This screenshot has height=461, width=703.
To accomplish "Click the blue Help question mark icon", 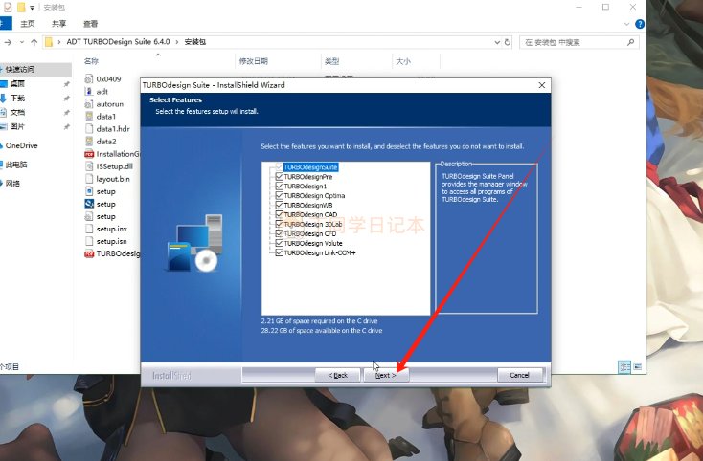I will [x=640, y=24].
